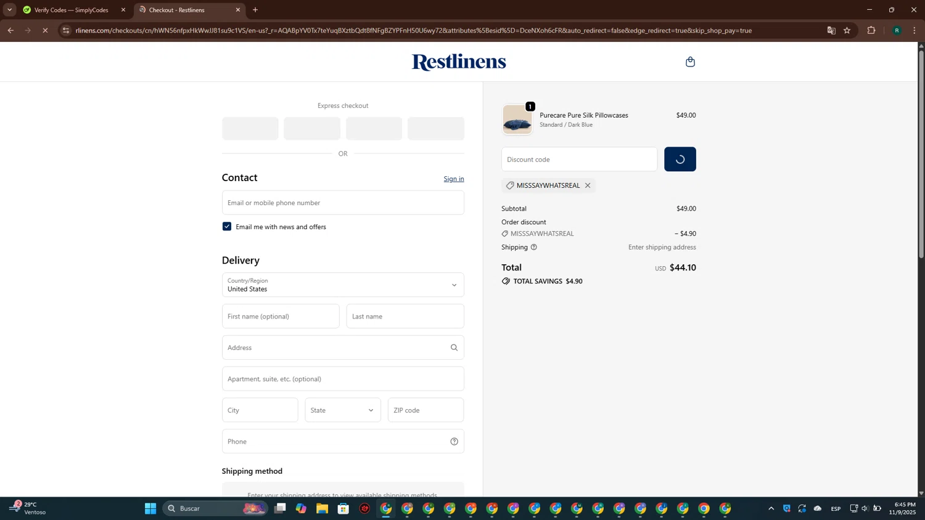
Task: Open Task View from taskbar
Action: [280, 508]
